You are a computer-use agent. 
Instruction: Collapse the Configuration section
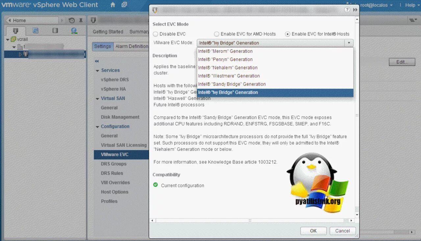coord(97,127)
